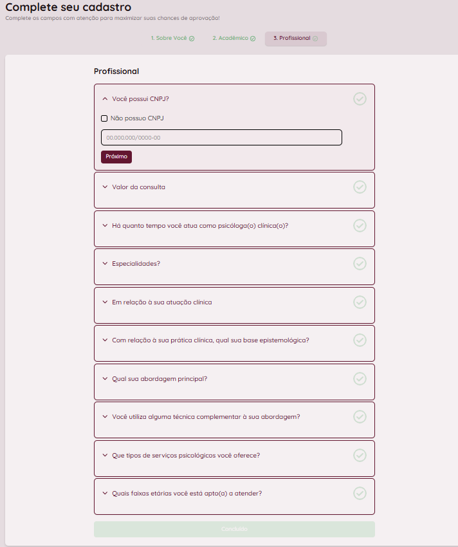458x547 pixels.
Task: Check the Não possuo CNPJ box
Action: (x=104, y=118)
